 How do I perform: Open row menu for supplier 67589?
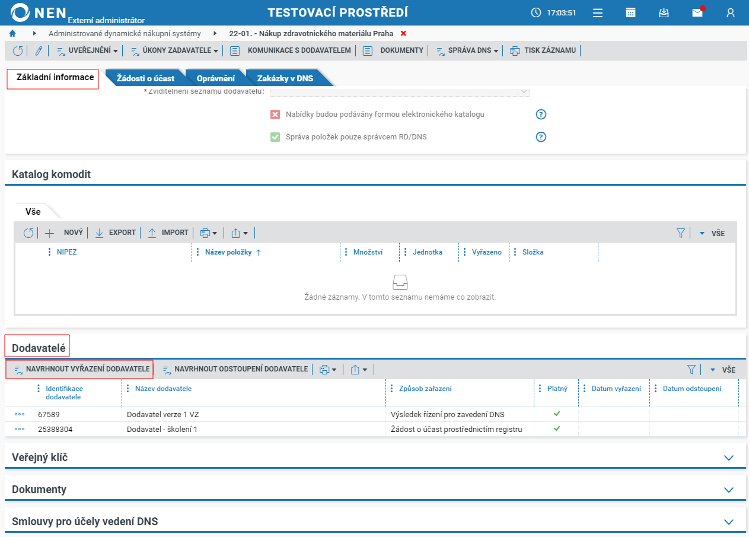click(20, 414)
